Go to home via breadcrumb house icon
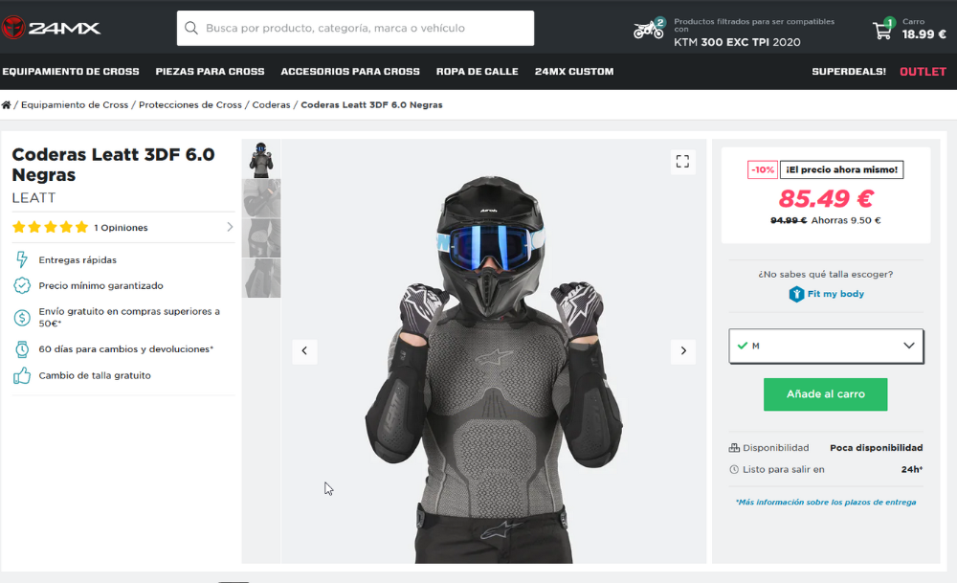The height and width of the screenshot is (583, 957). pyautogui.click(x=6, y=105)
